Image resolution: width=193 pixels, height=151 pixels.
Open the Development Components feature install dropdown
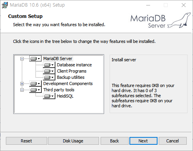click(x=35, y=83)
